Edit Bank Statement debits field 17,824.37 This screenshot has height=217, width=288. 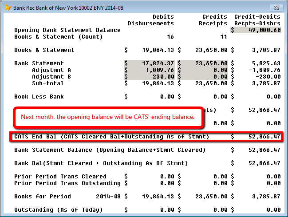click(149, 63)
